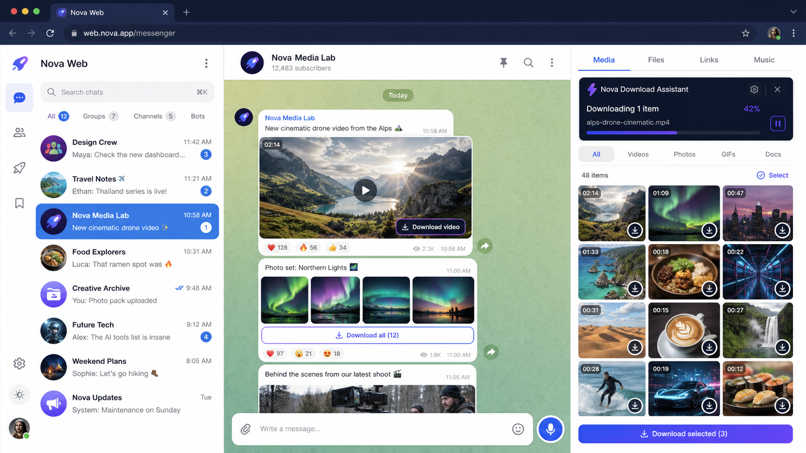Image resolution: width=806 pixels, height=453 pixels.
Task: Switch to the Links tab
Action: 709,60
